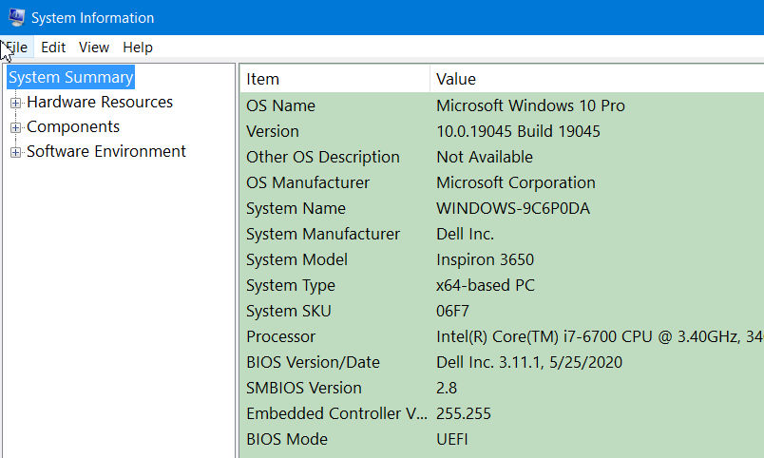Click the Item column header
This screenshot has width=764, height=458.
pyautogui.click(x=334, y=79)
